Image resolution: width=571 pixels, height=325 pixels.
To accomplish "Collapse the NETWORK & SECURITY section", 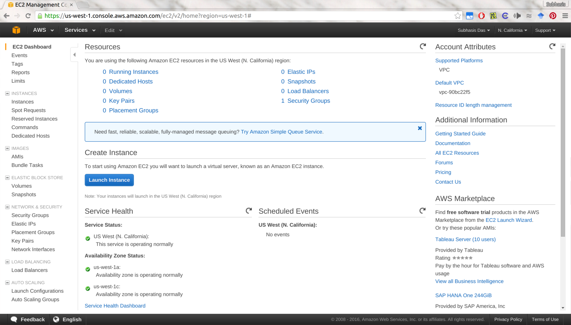I will pyautogui.click(x=7, y=207).
